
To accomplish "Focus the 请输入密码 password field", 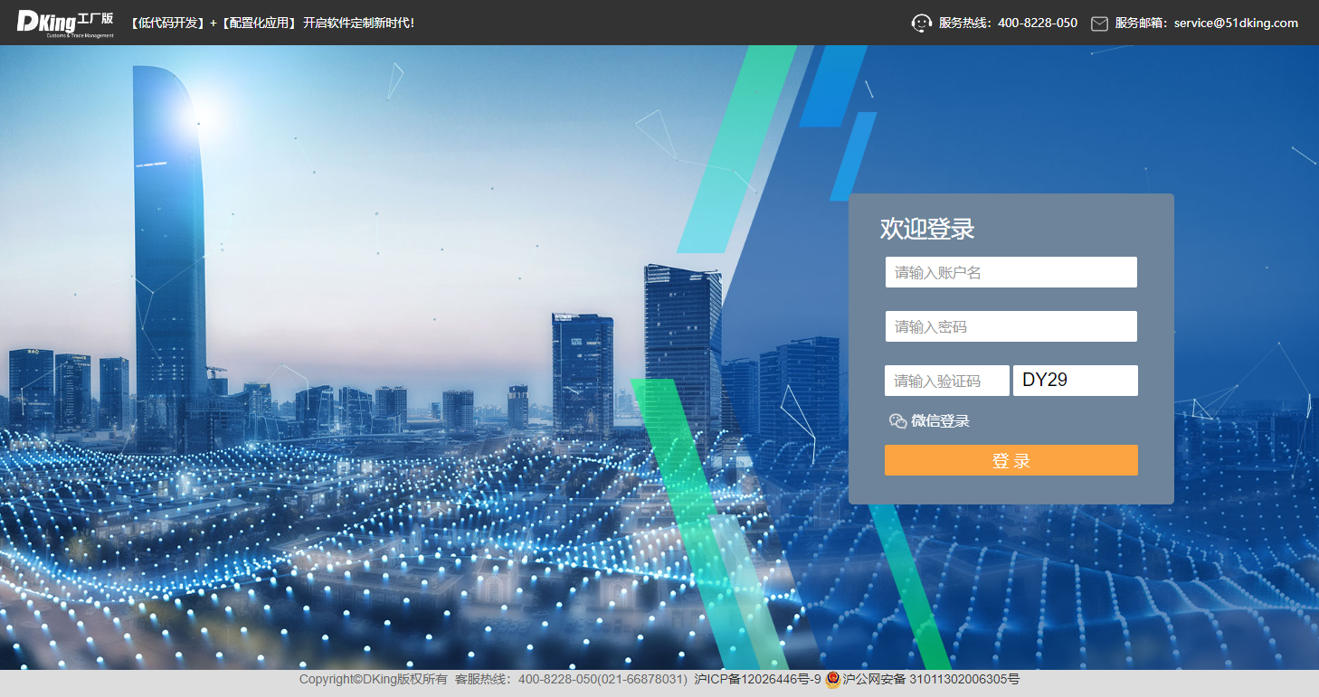I will pyautogui.click(x=1011, y=326).
